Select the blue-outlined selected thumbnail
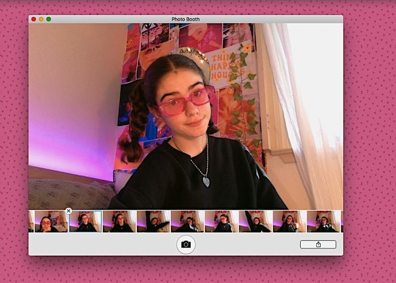 [x=85, y=222]
